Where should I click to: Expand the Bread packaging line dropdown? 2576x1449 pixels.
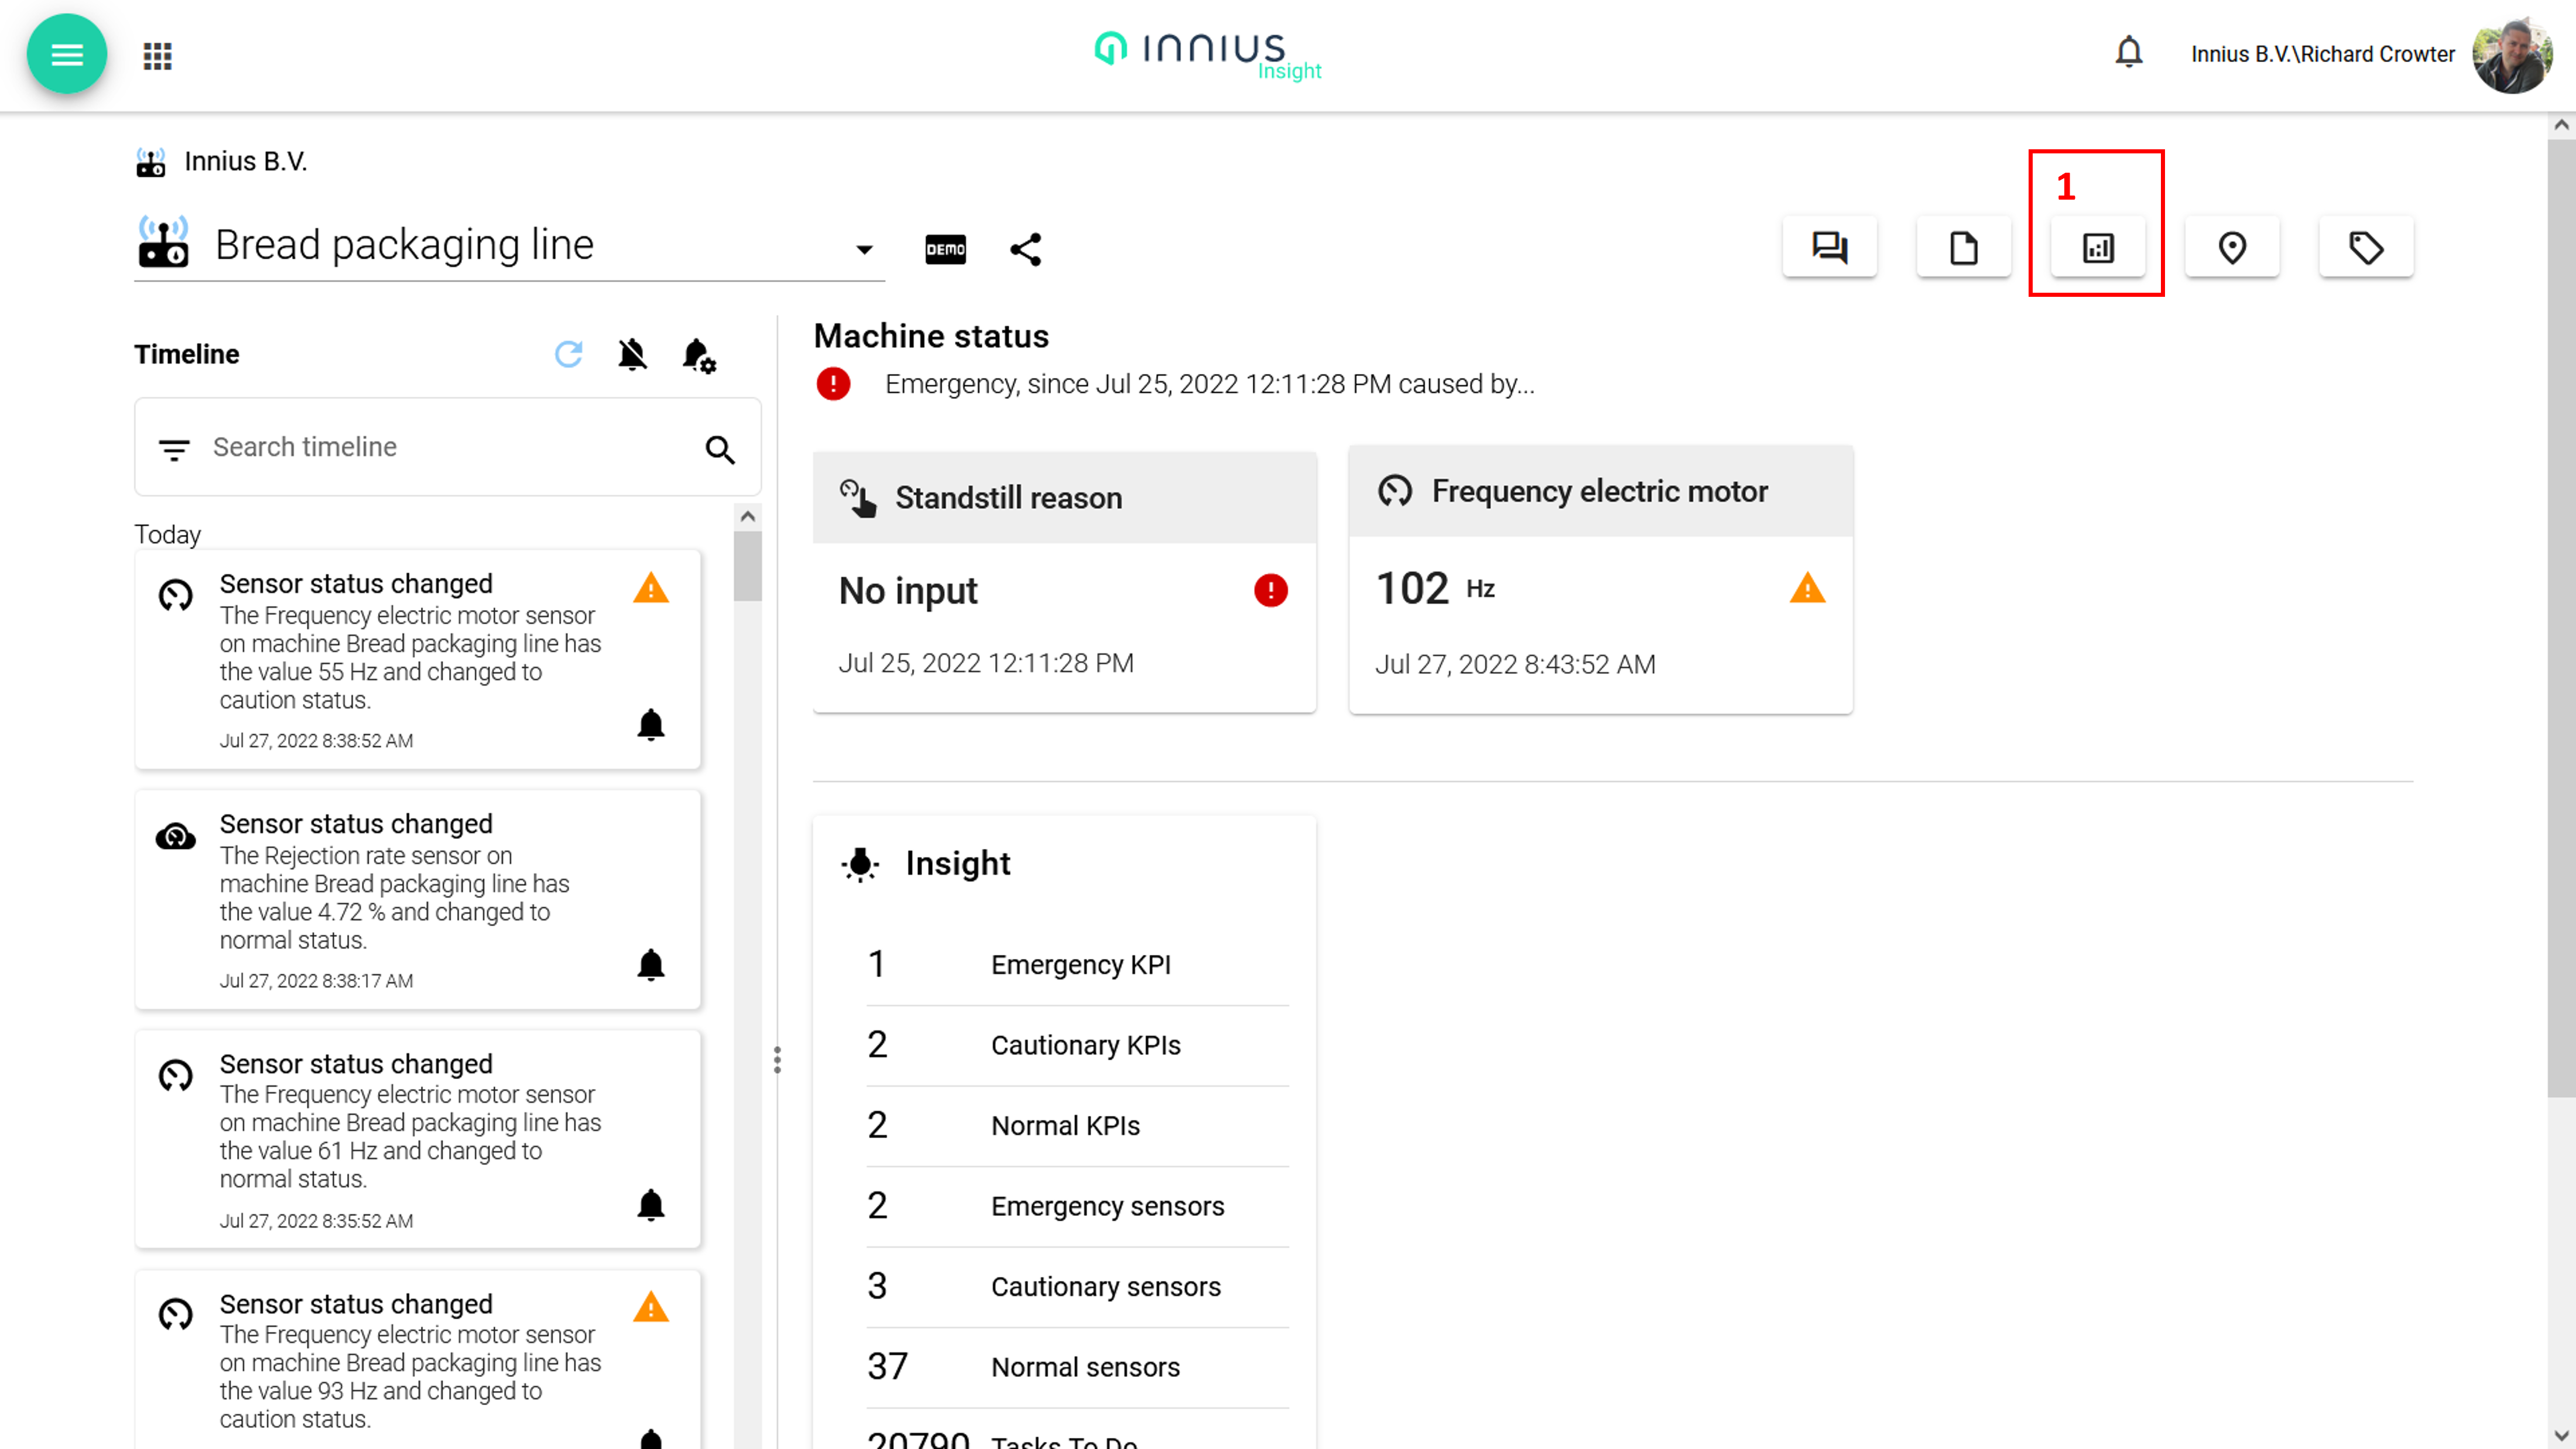point(864,249)
